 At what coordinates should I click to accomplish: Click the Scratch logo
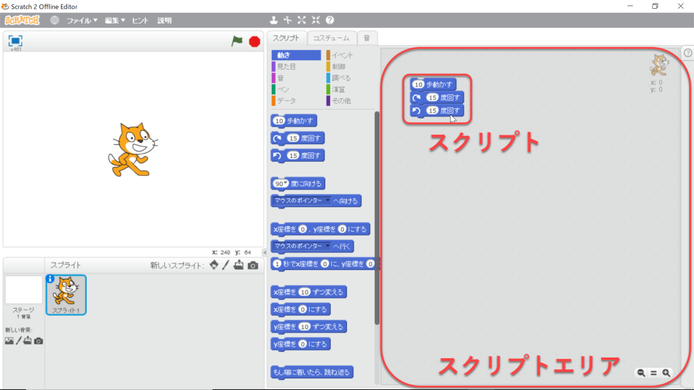tap(22, 20)
